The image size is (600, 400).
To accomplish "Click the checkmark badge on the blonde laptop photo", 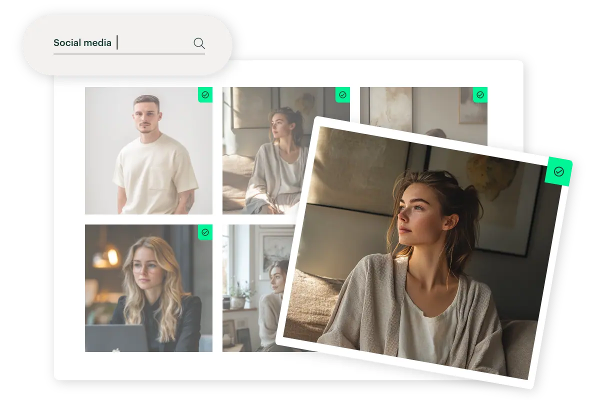I will pos(205,233).
